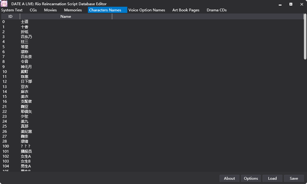Close the editor window
The image size is (307, 184).
tap(302, 4)
